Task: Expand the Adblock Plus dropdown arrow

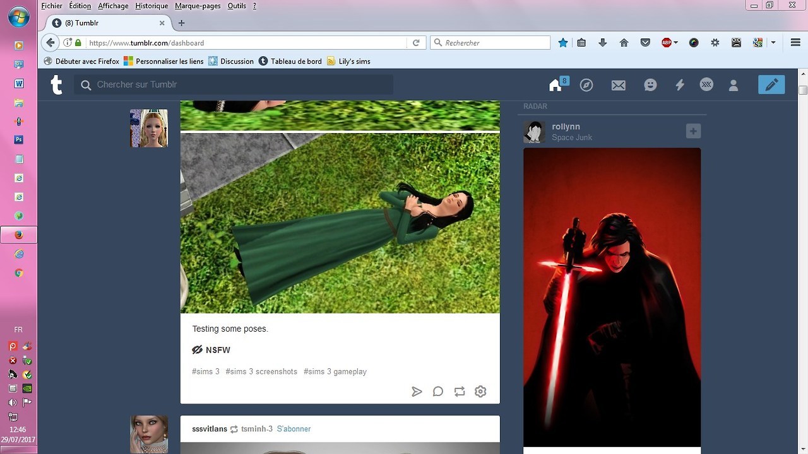Action: (x=676, y=43)
